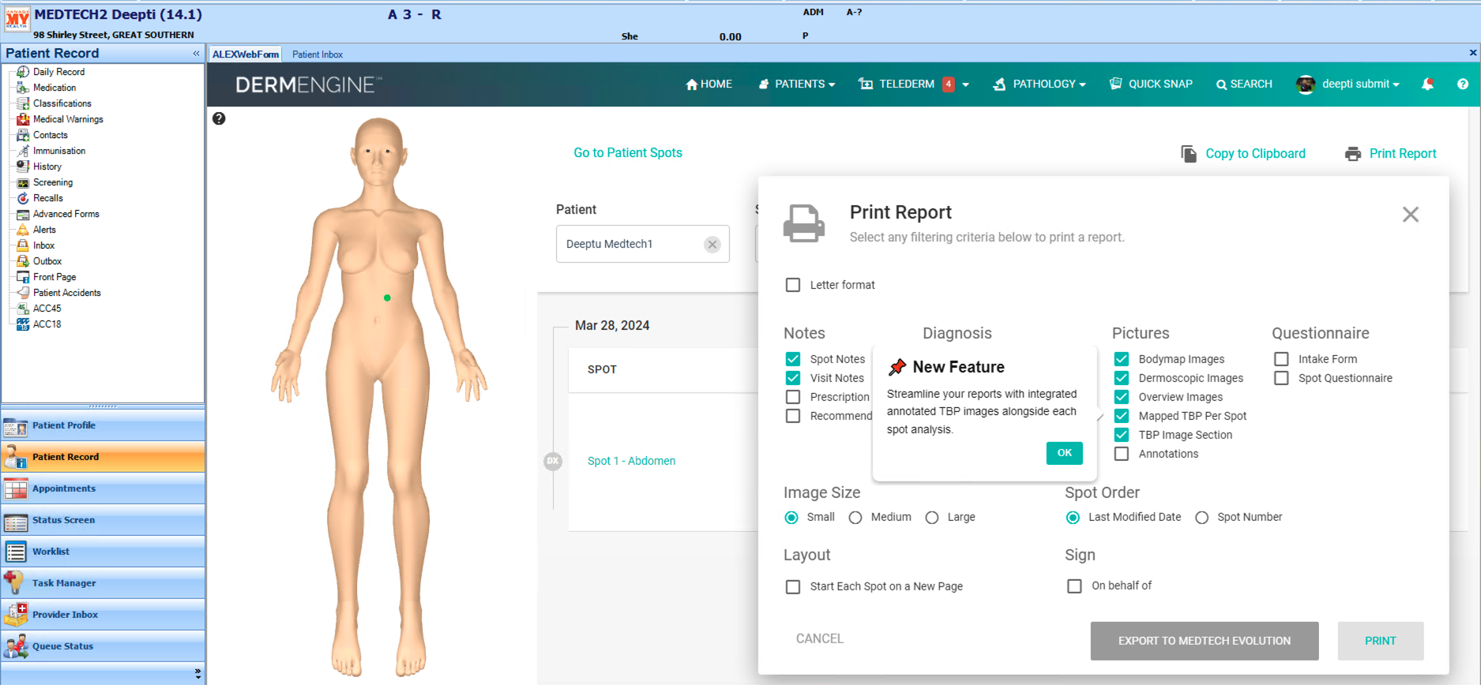Click the Copy to Clipboard icon
Screen dimensions: 1481x685
pyautogui.click(x=1188, y=153)
